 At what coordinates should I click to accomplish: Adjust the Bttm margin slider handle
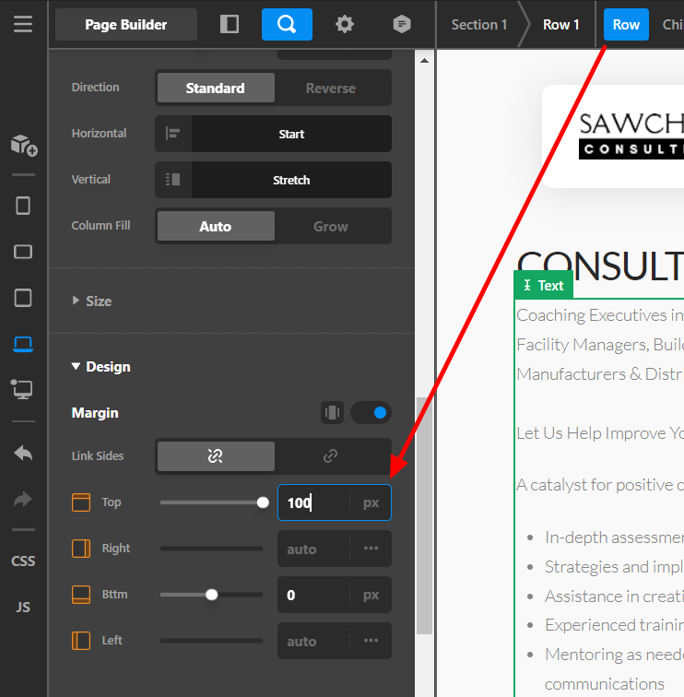(x=211, y=595)
